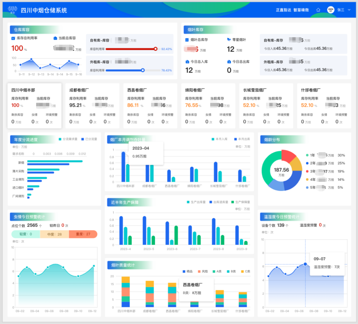This screenshot has height=324, width=358.
Task: Open the dropdown arrow next to 张三
Action: click(x=349, y=10)
